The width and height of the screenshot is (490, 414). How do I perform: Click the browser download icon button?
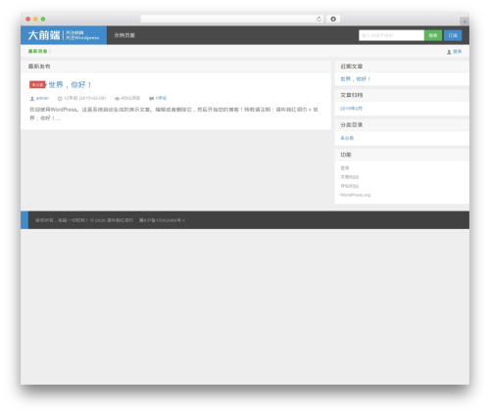[x=333, y=19]
